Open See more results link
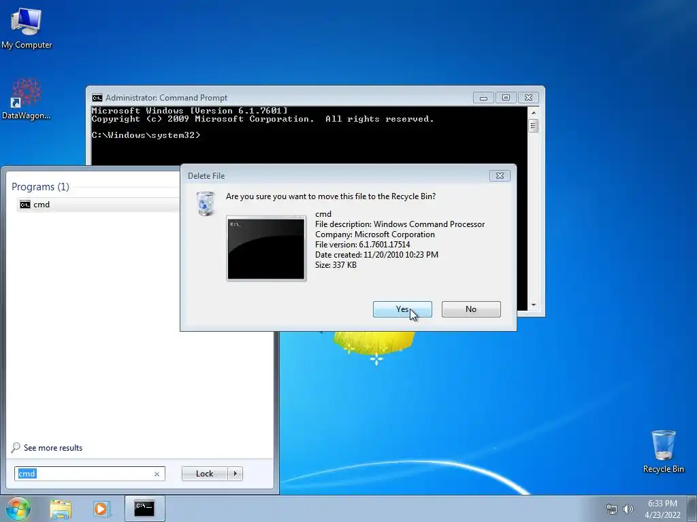This screenshot has height=522, width=697. [53, 447]
